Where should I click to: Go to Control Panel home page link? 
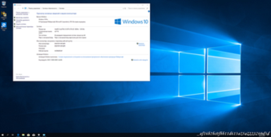23,13
